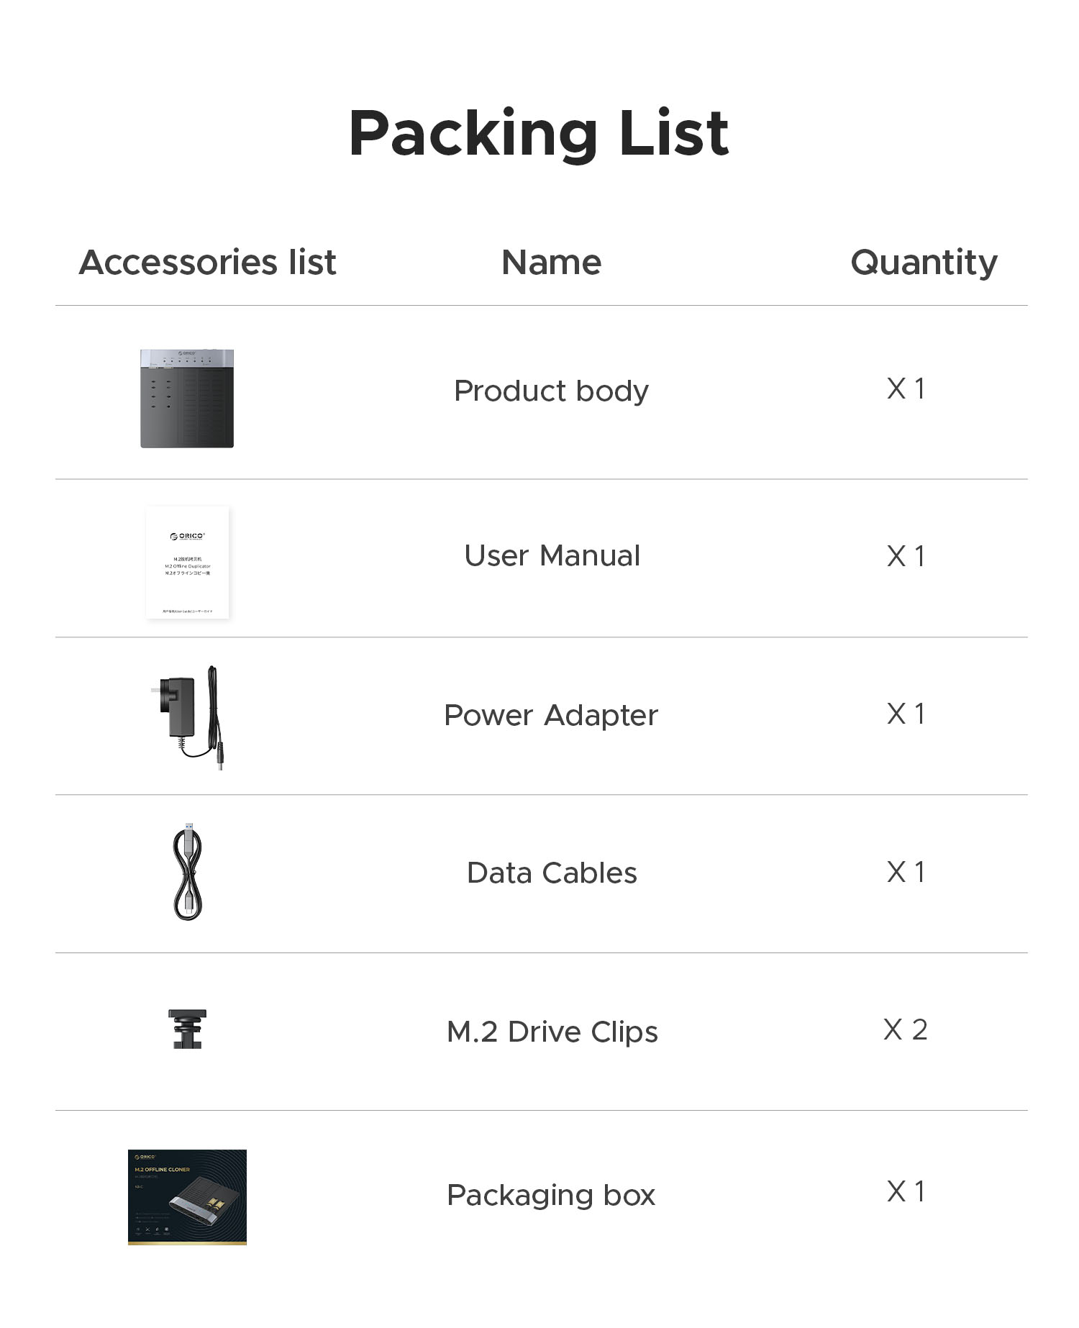Click the ORICO product body image
This screenshot has width=1079, height=1328.
[187, 399]
